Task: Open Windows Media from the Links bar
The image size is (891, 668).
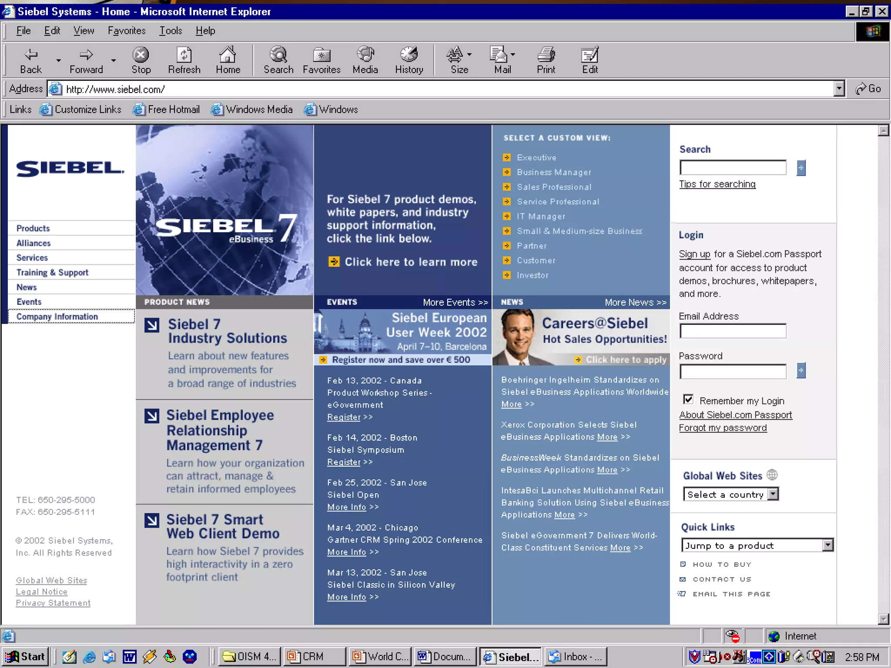Action: (x=251, y=110)
